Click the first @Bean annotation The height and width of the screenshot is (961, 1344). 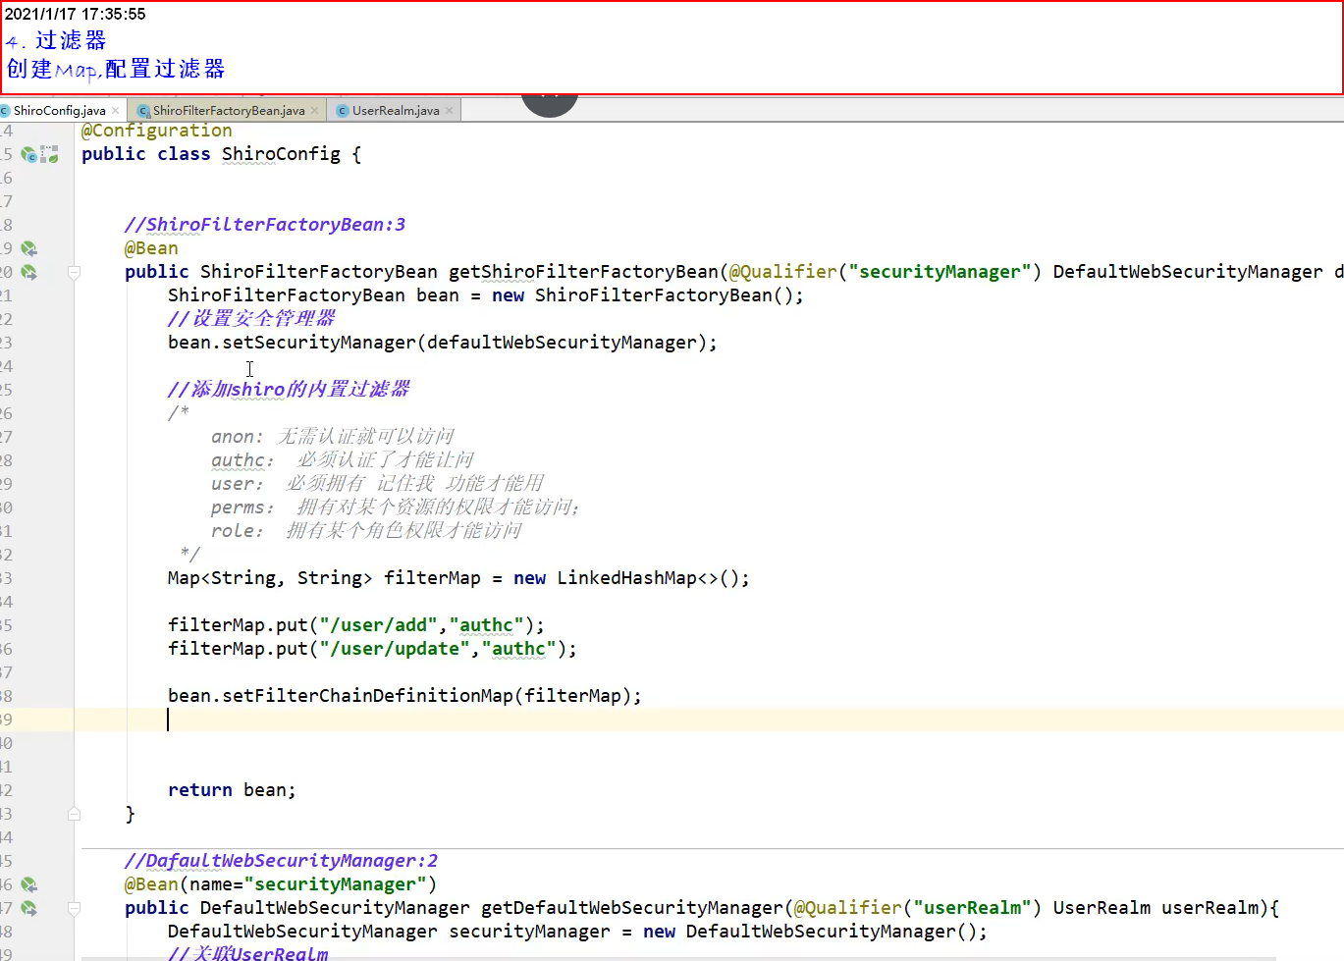[151, 248]
